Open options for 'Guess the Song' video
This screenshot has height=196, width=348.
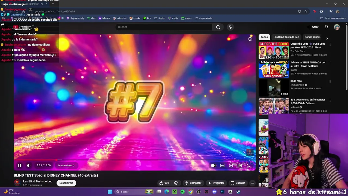point(330,44)
